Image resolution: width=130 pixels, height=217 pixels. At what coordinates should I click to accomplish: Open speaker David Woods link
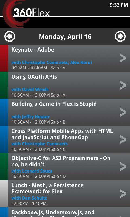[x=30, y=90]
